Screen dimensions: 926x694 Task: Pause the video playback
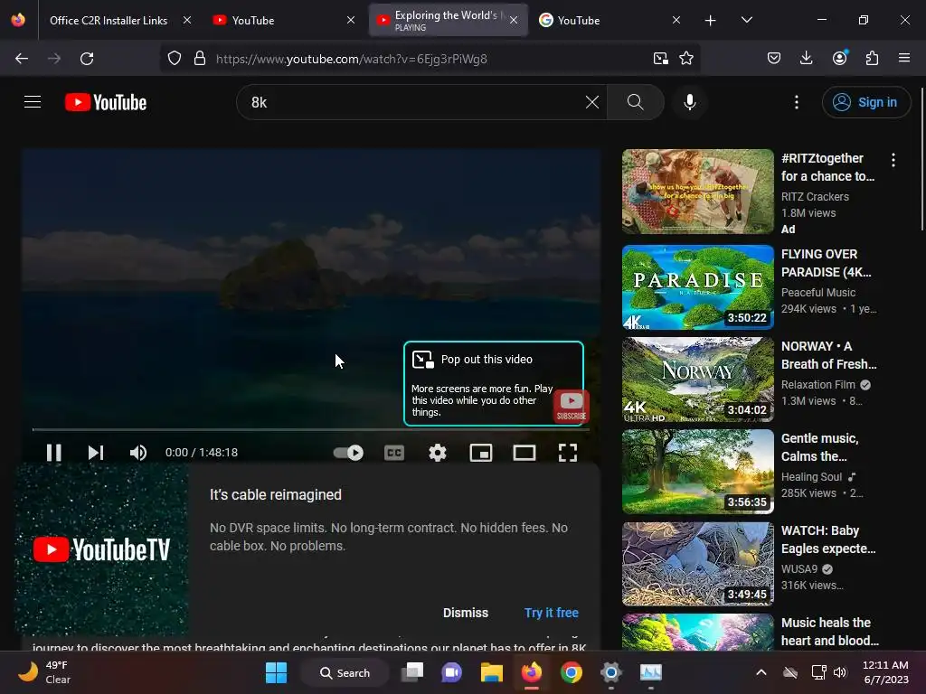(x=53, y=453)
